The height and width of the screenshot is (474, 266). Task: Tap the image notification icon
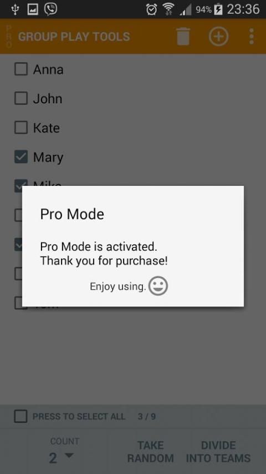click(x=33, y=9)
